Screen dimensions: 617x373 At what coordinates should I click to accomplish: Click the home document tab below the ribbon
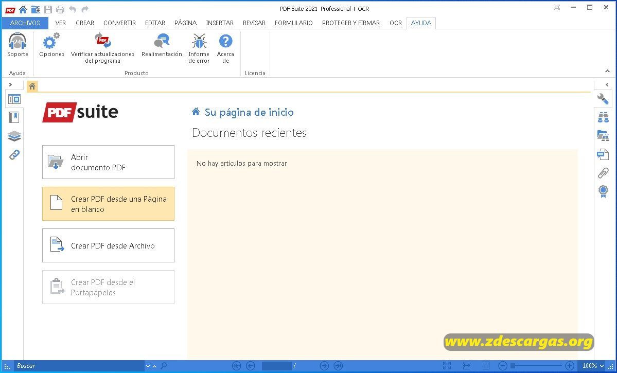32,86
